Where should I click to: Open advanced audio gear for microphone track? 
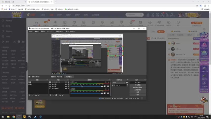click(108, 86)
